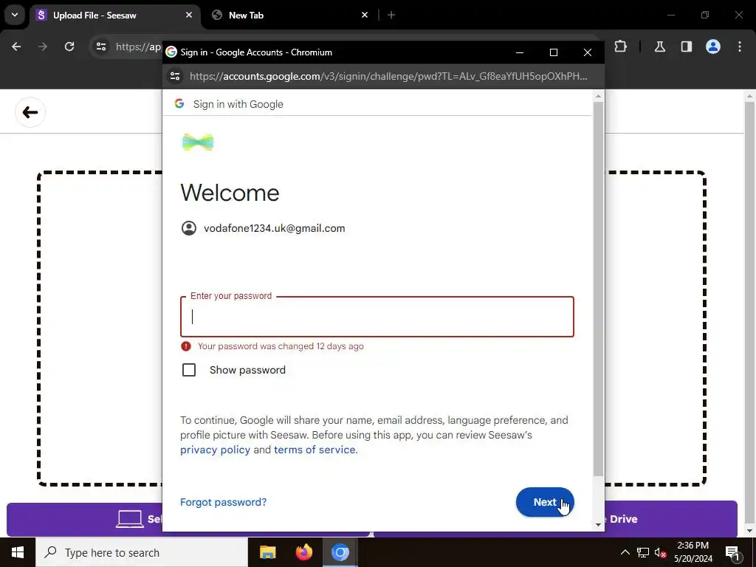Go back with browser back arrow

16,47
